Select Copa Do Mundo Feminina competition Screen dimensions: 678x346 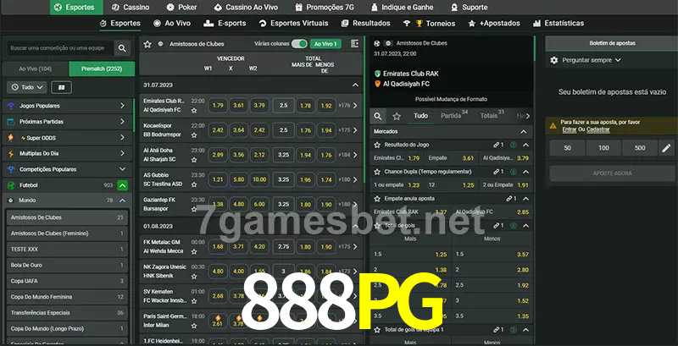point(67,297)
